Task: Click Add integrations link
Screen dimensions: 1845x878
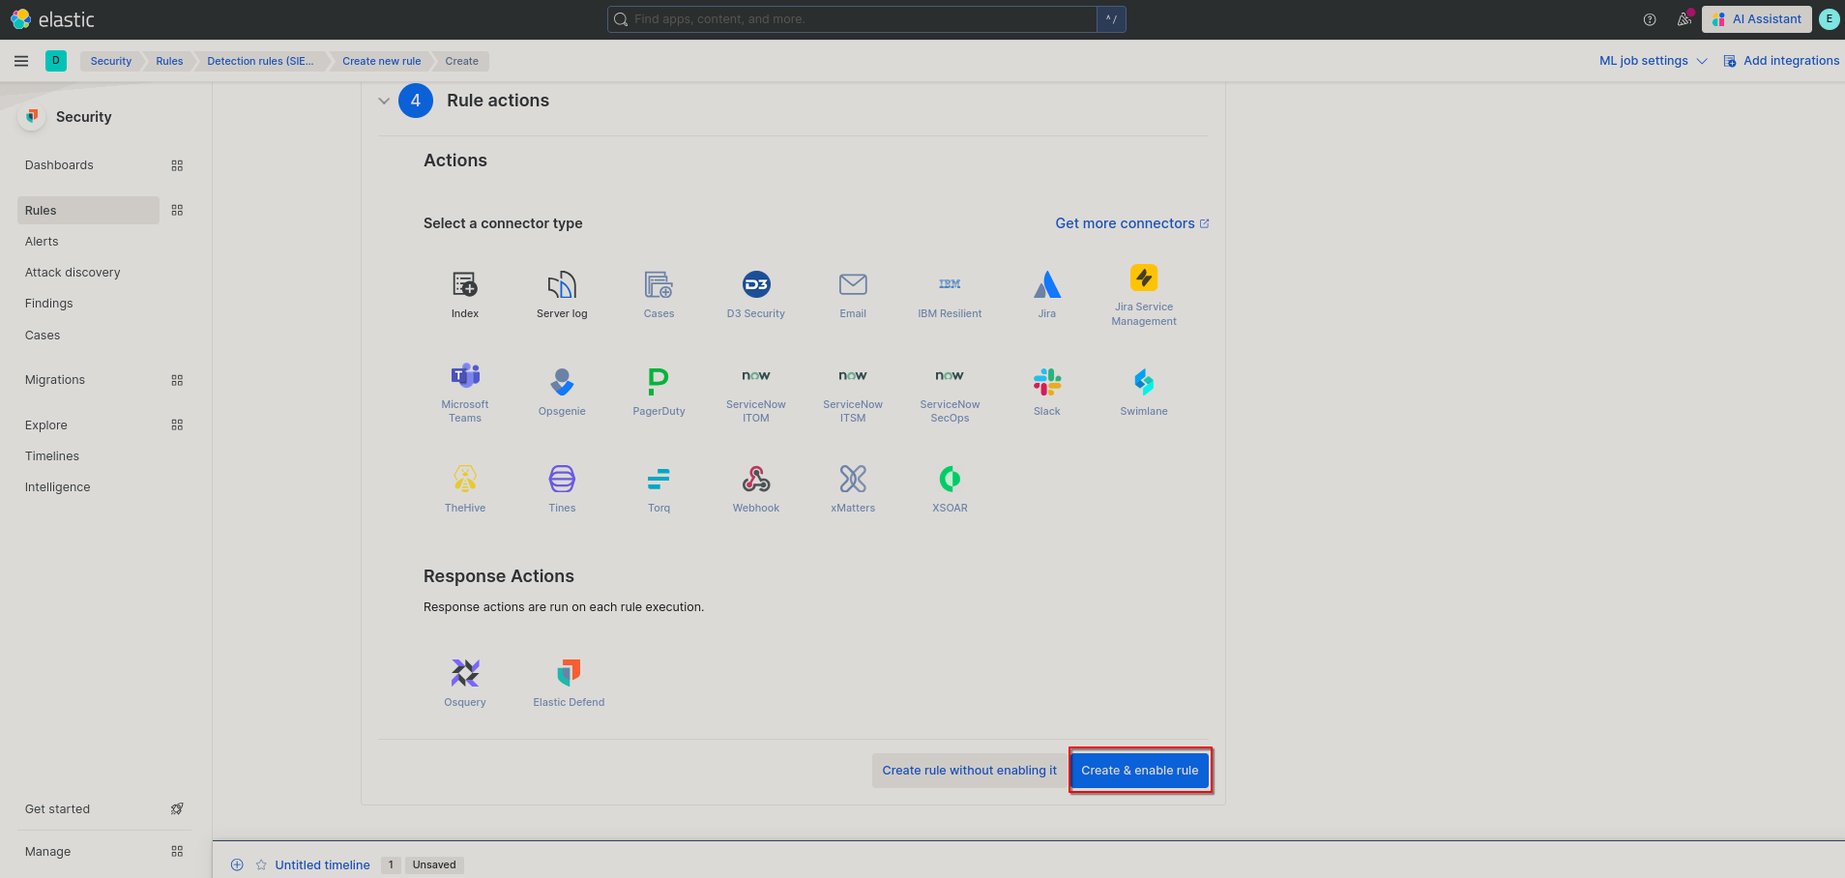Action: pyautogui.click(x=1781, y=61)
